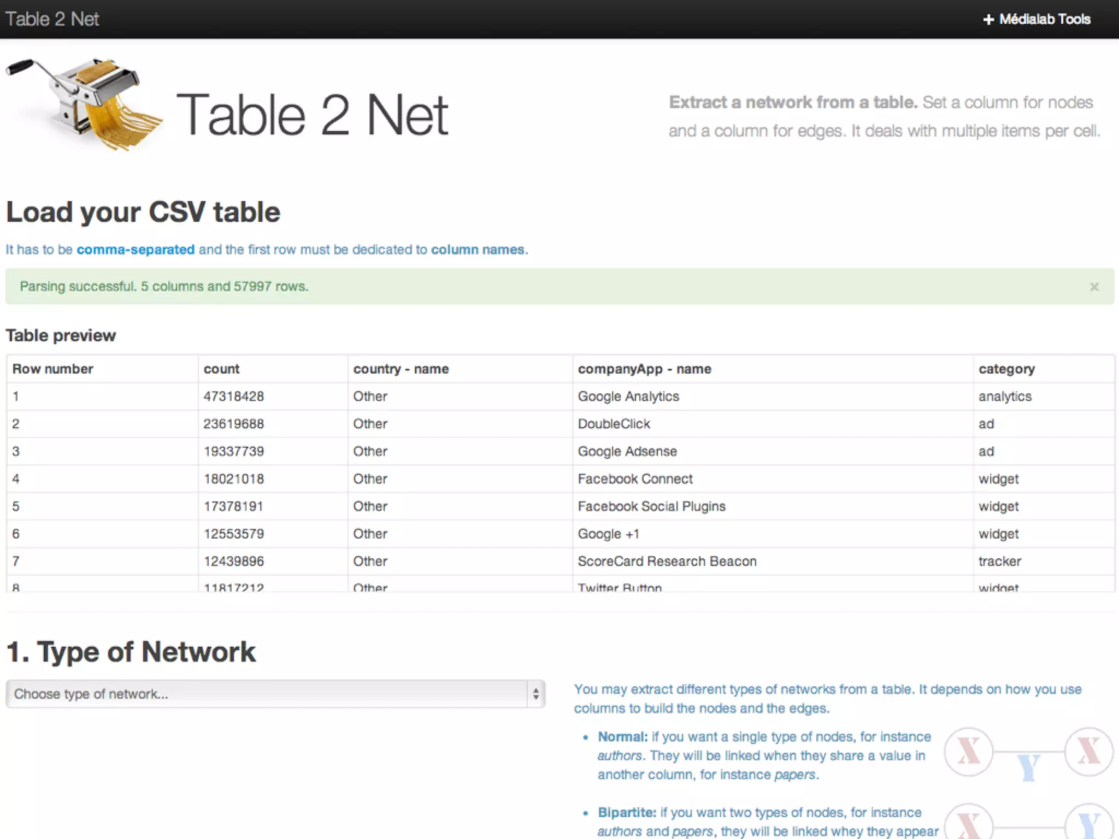Click the count column header
This screenshot has height=839, width=1119.
pyautogui.click(x=221, y=369)
